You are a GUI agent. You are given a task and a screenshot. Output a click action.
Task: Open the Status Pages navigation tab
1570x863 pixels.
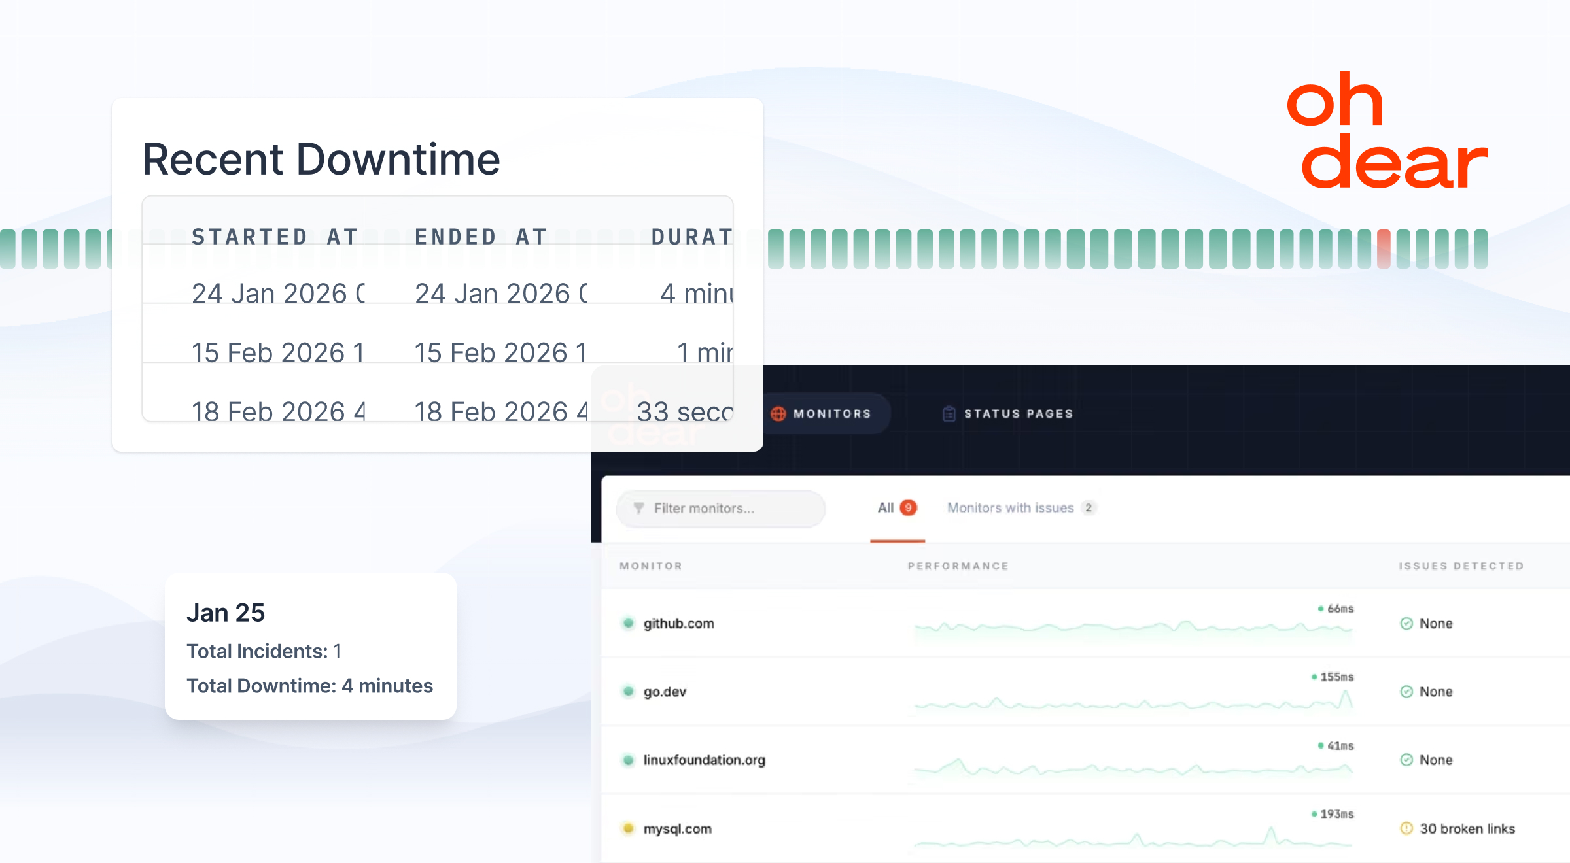1007,414
